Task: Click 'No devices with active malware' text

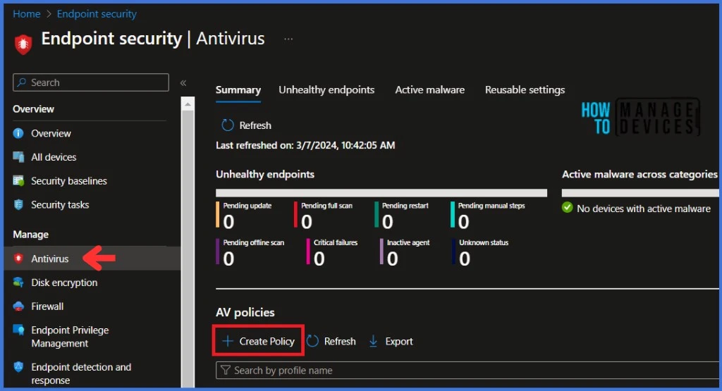Action: tap(644, 209)
